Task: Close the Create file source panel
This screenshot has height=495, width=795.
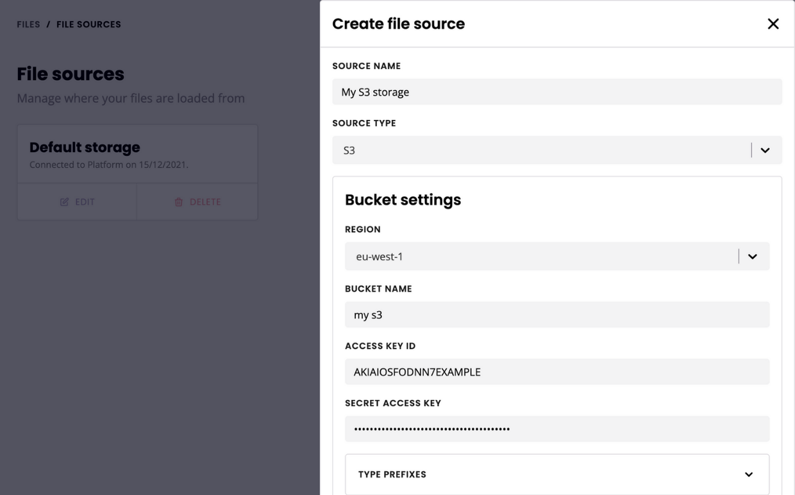Action: pyautogui.click(x=773, y=24)
